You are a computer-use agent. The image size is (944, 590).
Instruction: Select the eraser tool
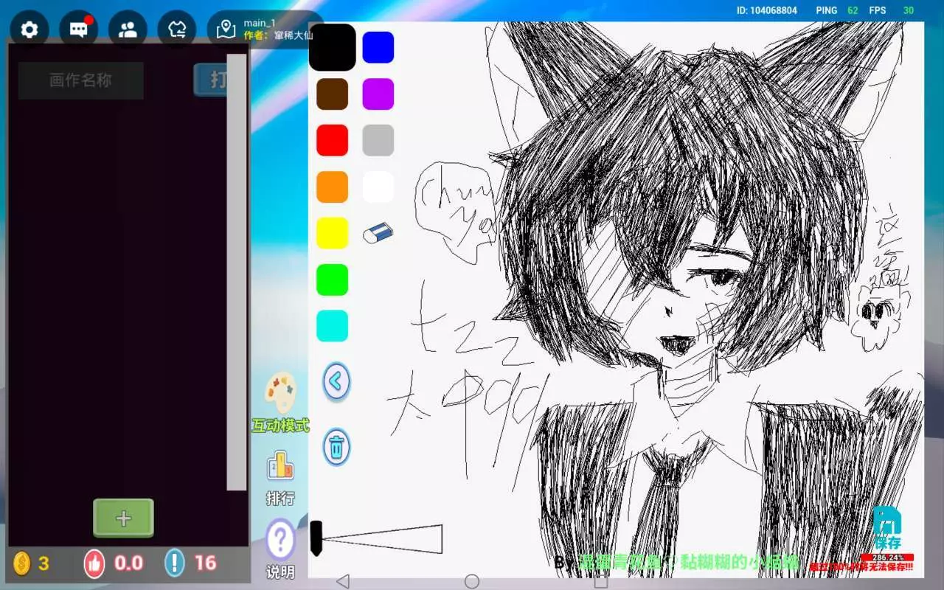tap(378, 233)
